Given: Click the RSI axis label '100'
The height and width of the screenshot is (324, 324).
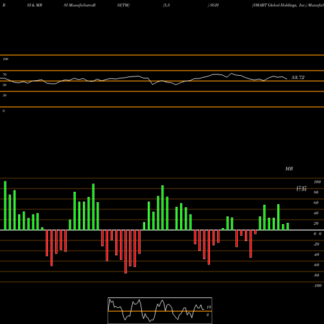Looking at the screenshot, I should tap(5, 59).
